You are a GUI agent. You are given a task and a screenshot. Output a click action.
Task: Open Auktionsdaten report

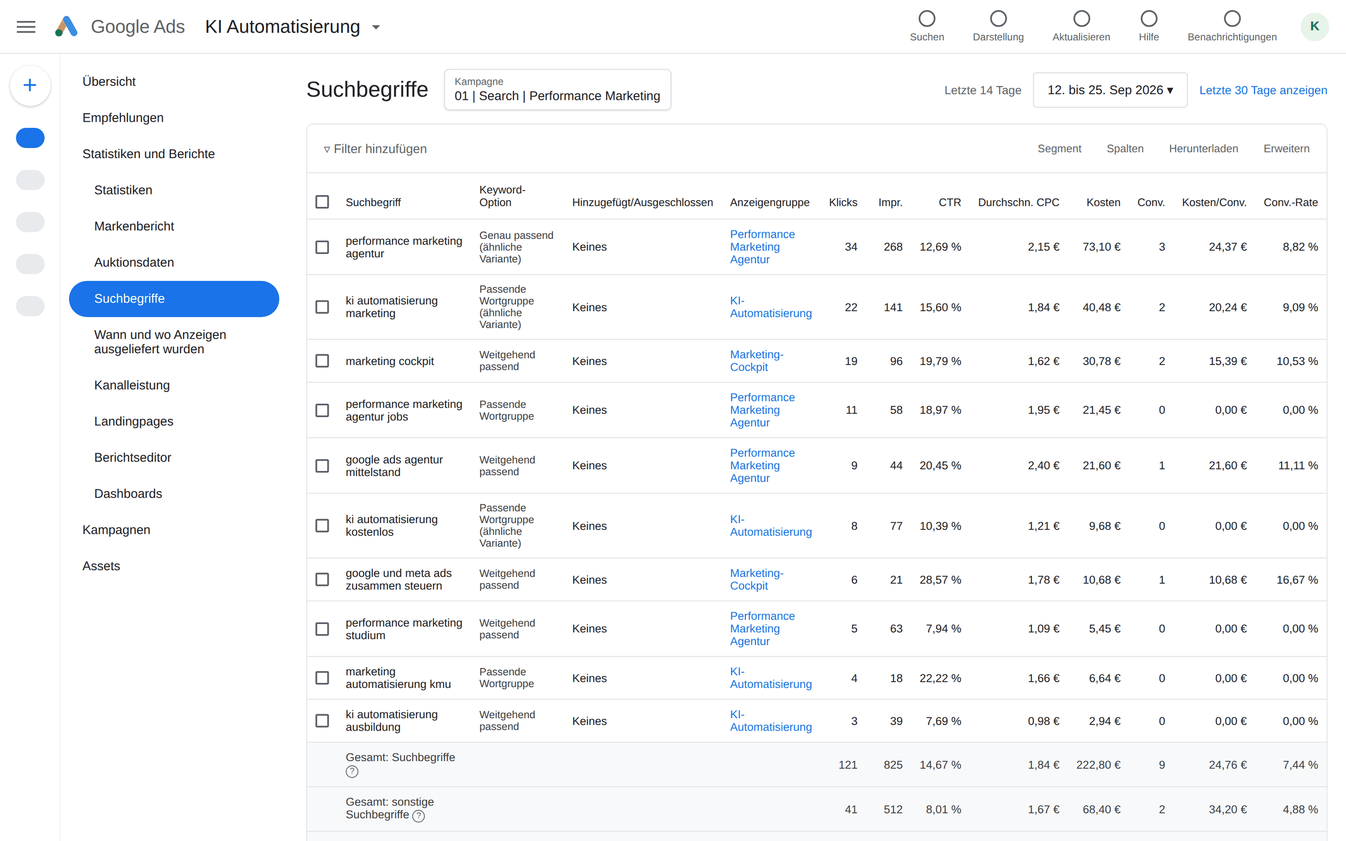tap(134, 262)
